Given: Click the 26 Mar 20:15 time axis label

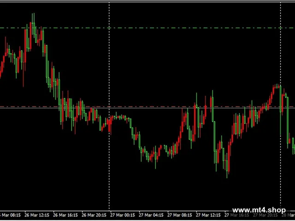Looking at the screenshot, I should (94, 215).
